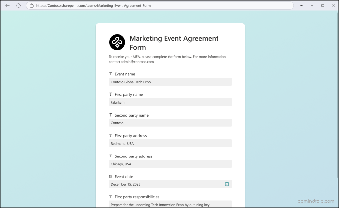
Task: Click the T icon next to First party name
Action: pos(111,94)
